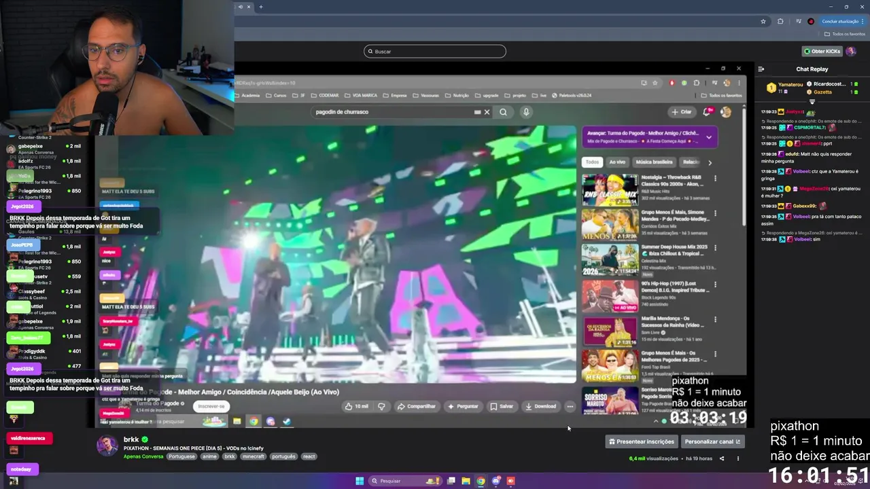Open the Prodigyddk recommended channel

44,354
